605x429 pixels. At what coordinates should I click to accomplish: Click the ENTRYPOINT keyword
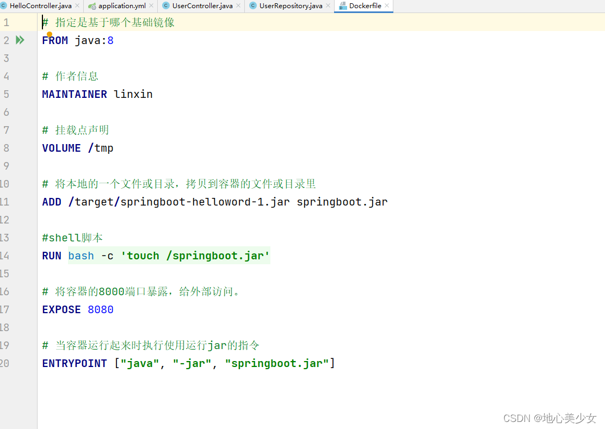click(x=75, y=363)
